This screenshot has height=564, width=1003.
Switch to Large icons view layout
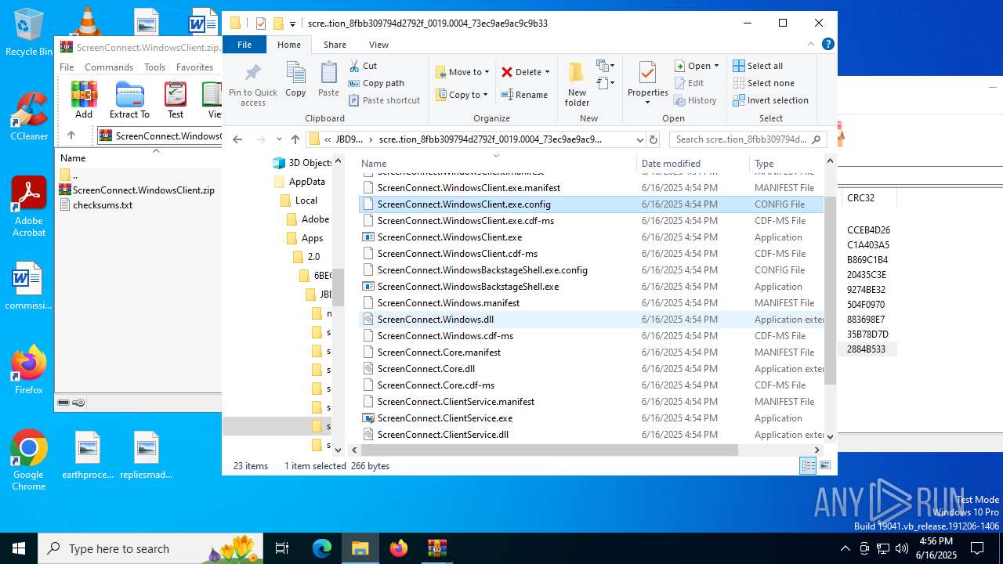[x=824, y=466]
